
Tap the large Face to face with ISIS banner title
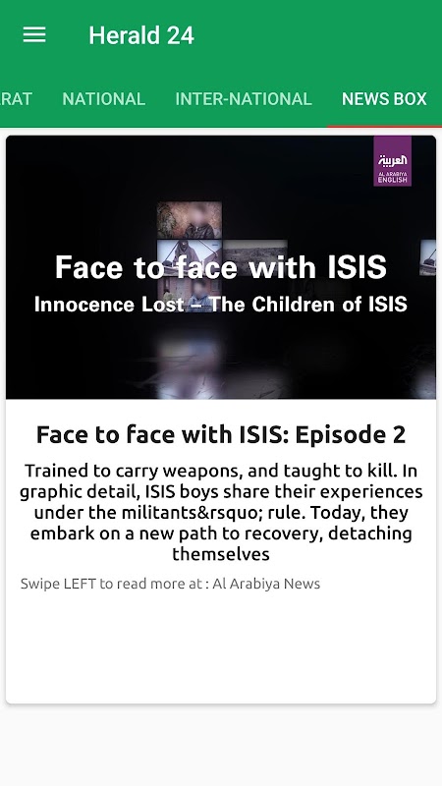(221, 266)
